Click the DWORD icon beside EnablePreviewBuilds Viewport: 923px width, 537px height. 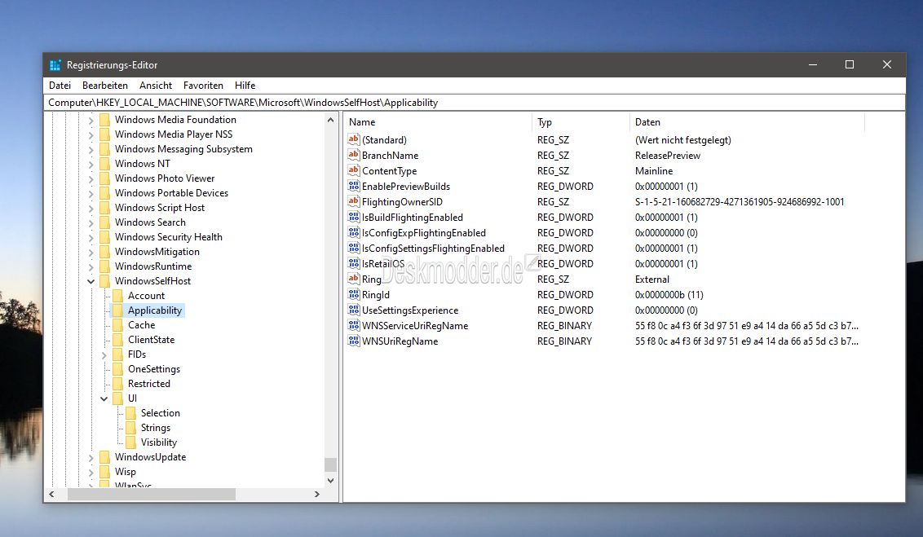point(353,186)
